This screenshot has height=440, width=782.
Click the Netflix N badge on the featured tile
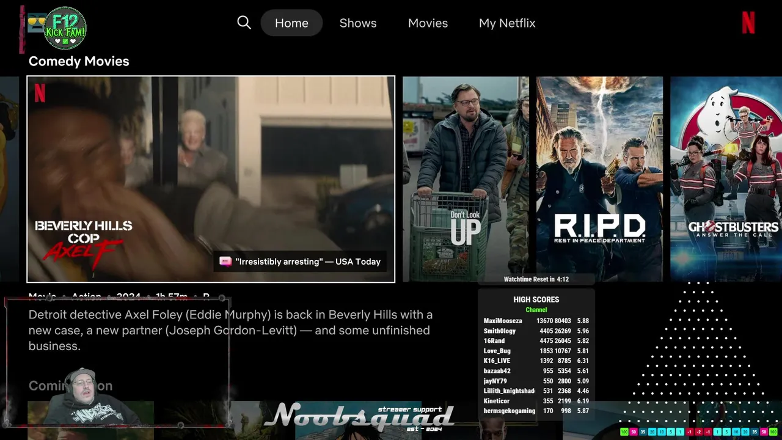(x=40, y=93)
